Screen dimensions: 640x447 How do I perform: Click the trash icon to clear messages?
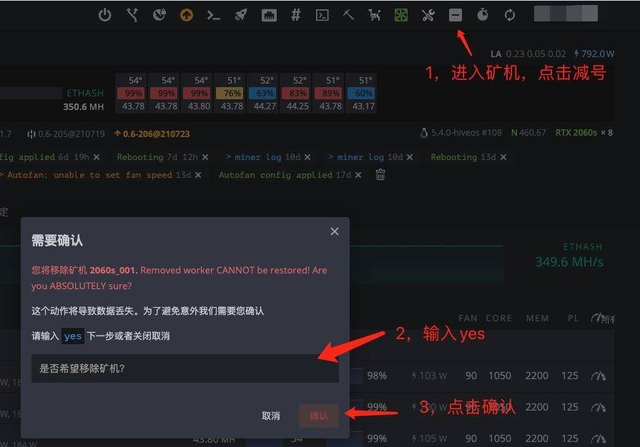click(380, 175)
